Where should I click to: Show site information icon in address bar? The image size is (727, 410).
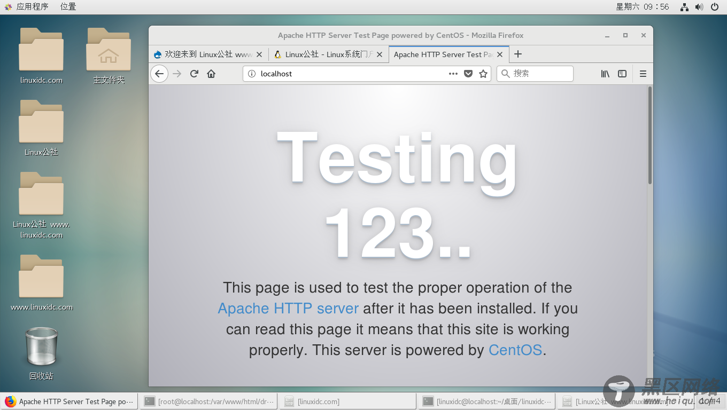(252, 74)
